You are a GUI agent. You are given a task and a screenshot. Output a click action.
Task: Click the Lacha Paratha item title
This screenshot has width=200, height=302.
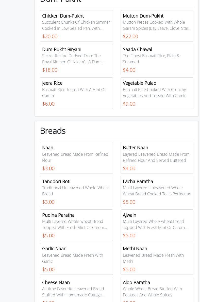(x=138, y=181)
